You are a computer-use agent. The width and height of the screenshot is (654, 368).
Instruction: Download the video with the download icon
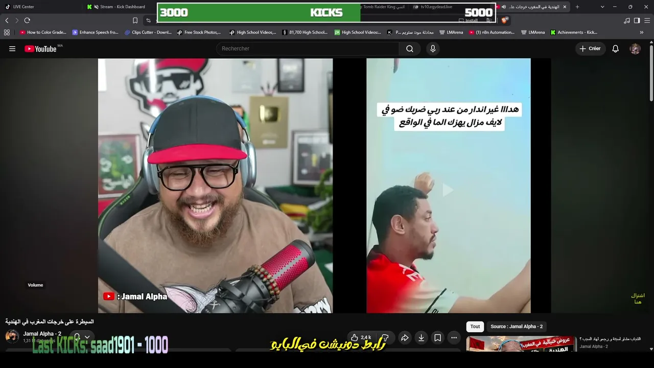coord(421,337)
